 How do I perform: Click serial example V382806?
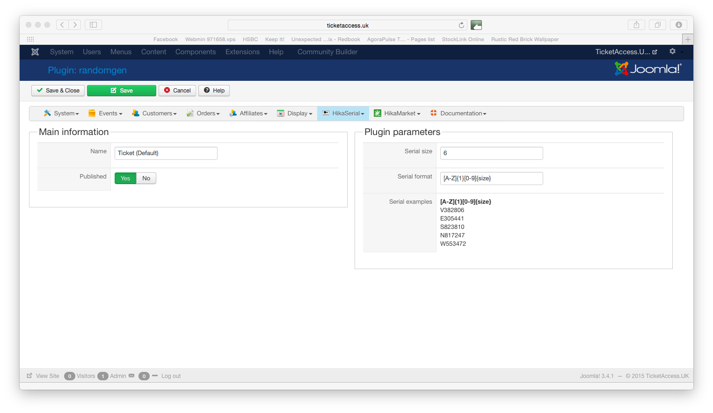pos(452,210)
